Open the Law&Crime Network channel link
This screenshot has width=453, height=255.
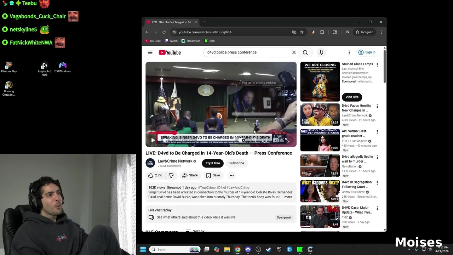(x=175, y=161)
